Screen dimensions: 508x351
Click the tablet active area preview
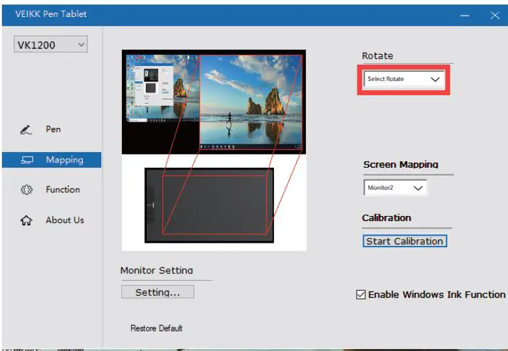coord(215,204)
